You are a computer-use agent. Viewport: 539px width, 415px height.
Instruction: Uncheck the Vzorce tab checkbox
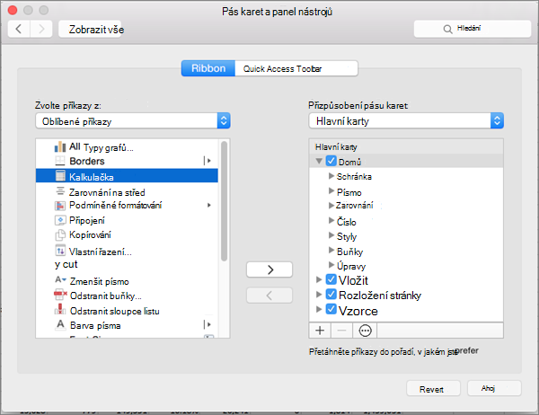[x=331, y=309]
